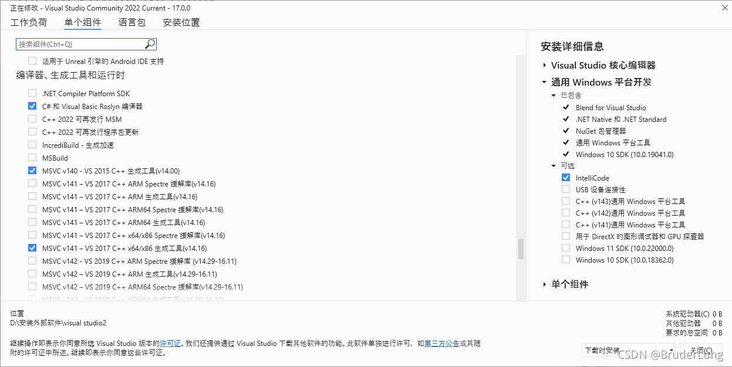Uncheck the IntelliCode option
Screen dimensions: 732x367
pyautogui.click(x=566, y=178)
